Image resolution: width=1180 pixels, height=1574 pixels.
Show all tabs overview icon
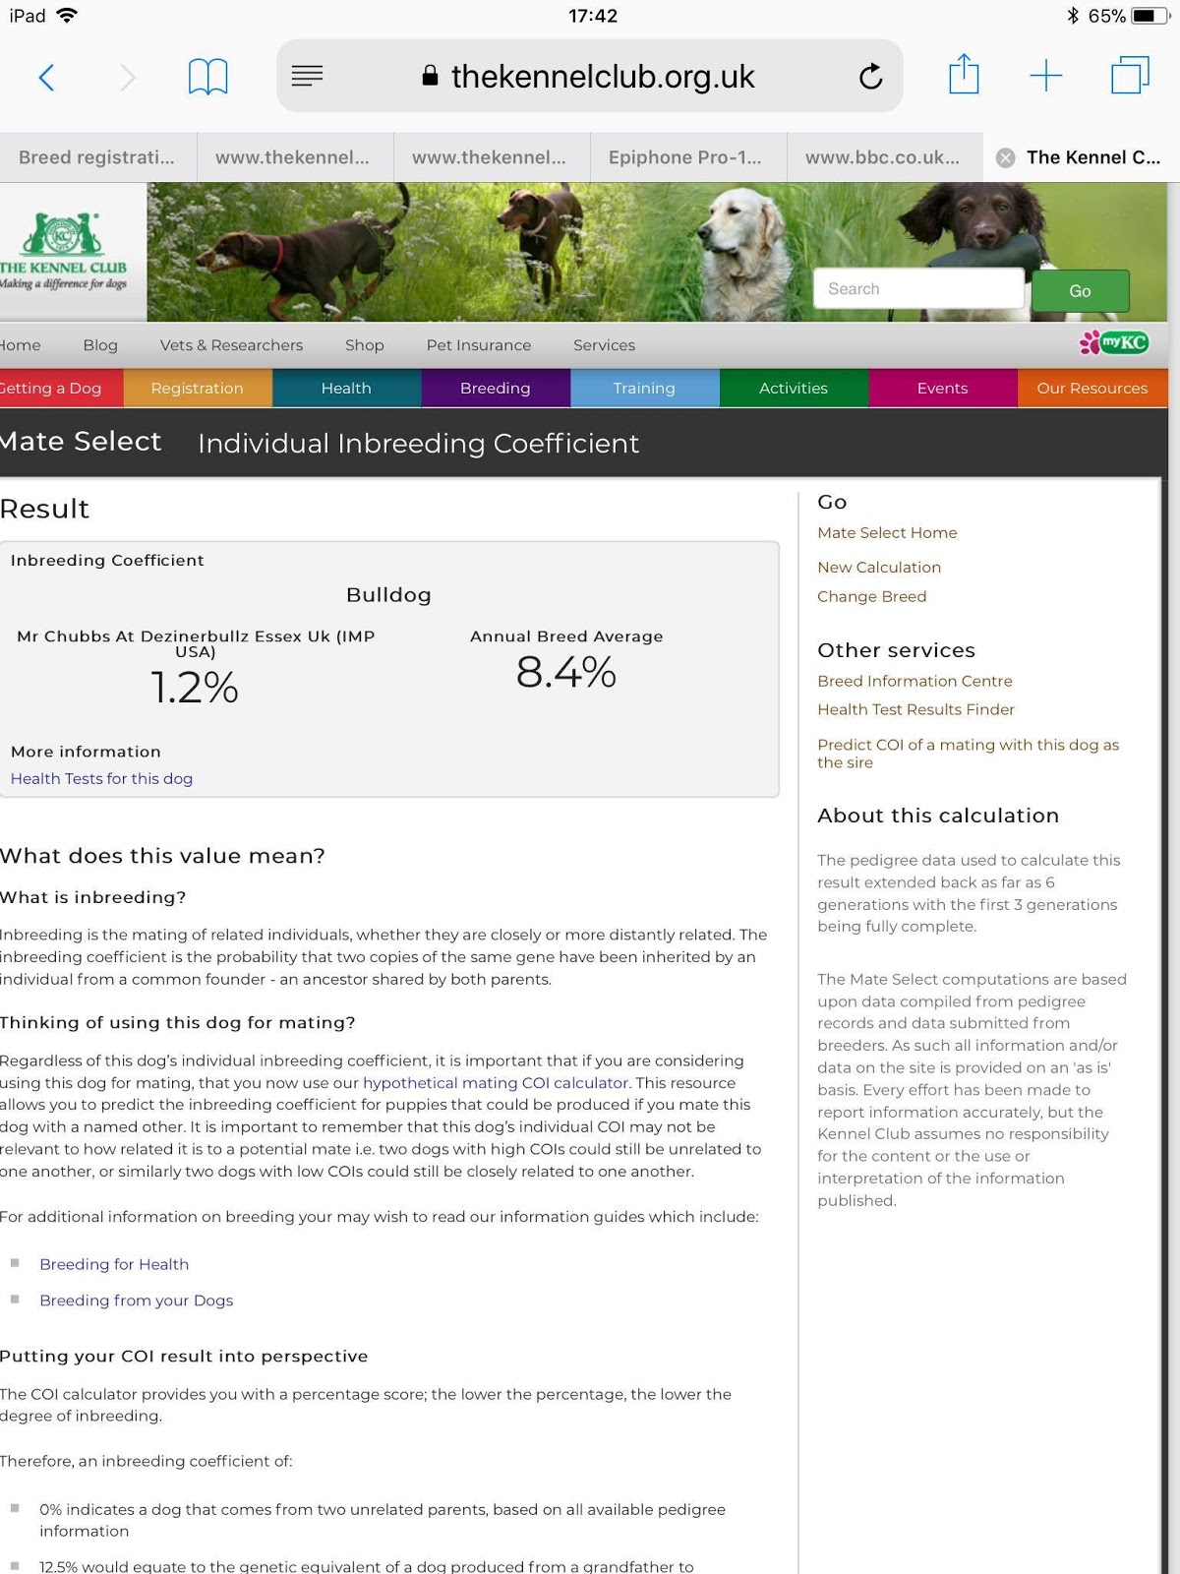pos(1130,76)
